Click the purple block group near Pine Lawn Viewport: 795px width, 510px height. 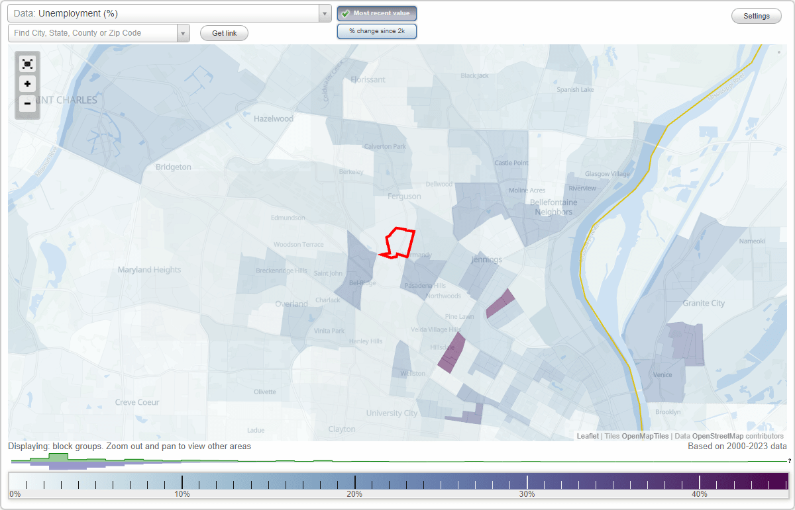click(x=500, y=304)
